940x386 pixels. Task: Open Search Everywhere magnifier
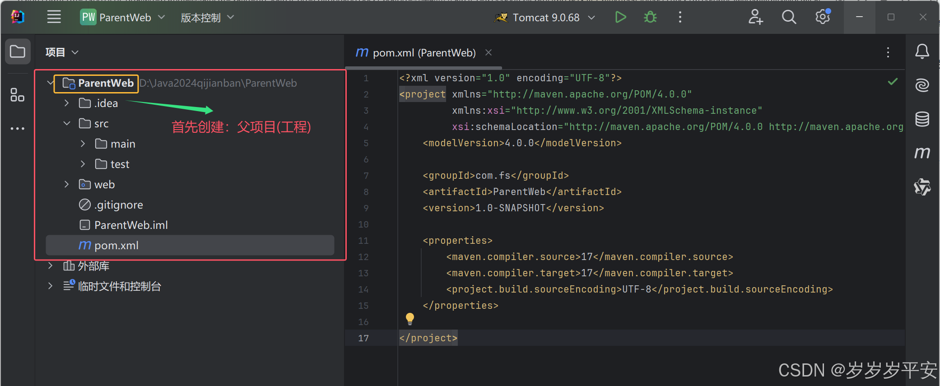coord(789,17)
